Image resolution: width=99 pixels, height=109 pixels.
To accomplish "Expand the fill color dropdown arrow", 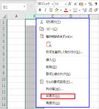I will pyautogui.click(x=61, y=10).
